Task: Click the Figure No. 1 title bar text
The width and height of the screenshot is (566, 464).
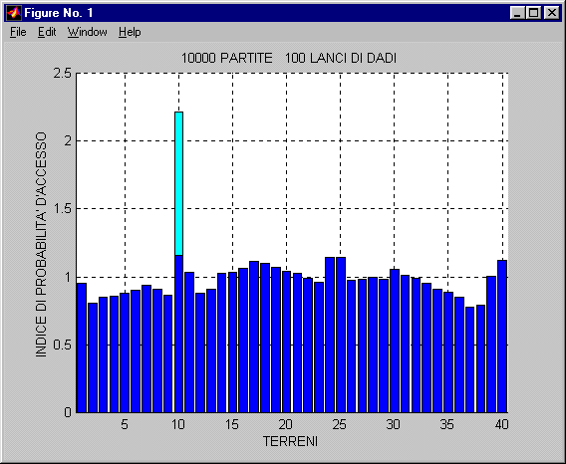Action: 59,13
